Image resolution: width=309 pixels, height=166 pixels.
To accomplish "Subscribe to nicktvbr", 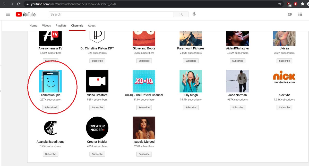I will [284, 107].
